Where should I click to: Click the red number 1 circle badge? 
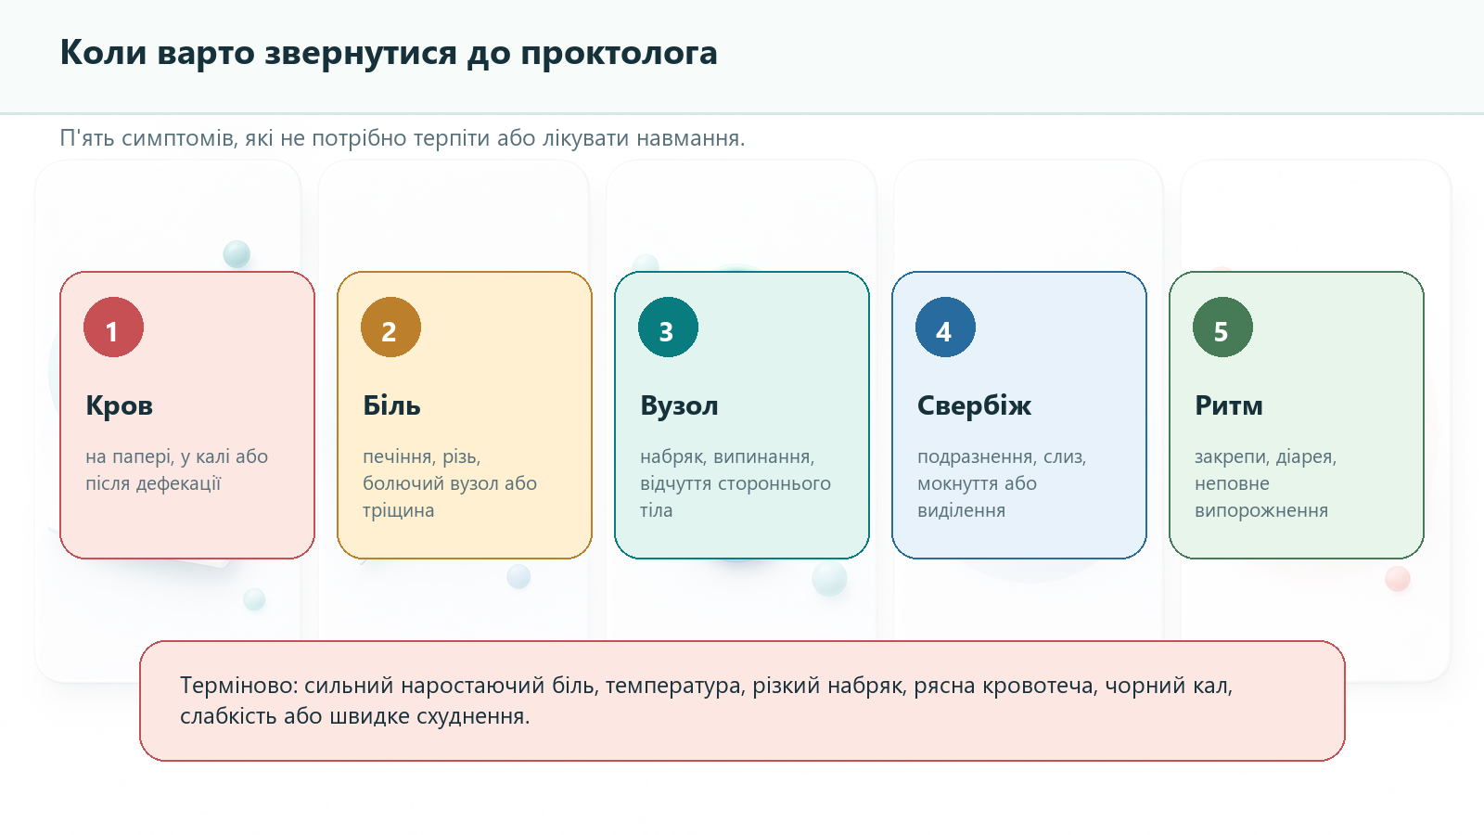click(x=113, y=328)
